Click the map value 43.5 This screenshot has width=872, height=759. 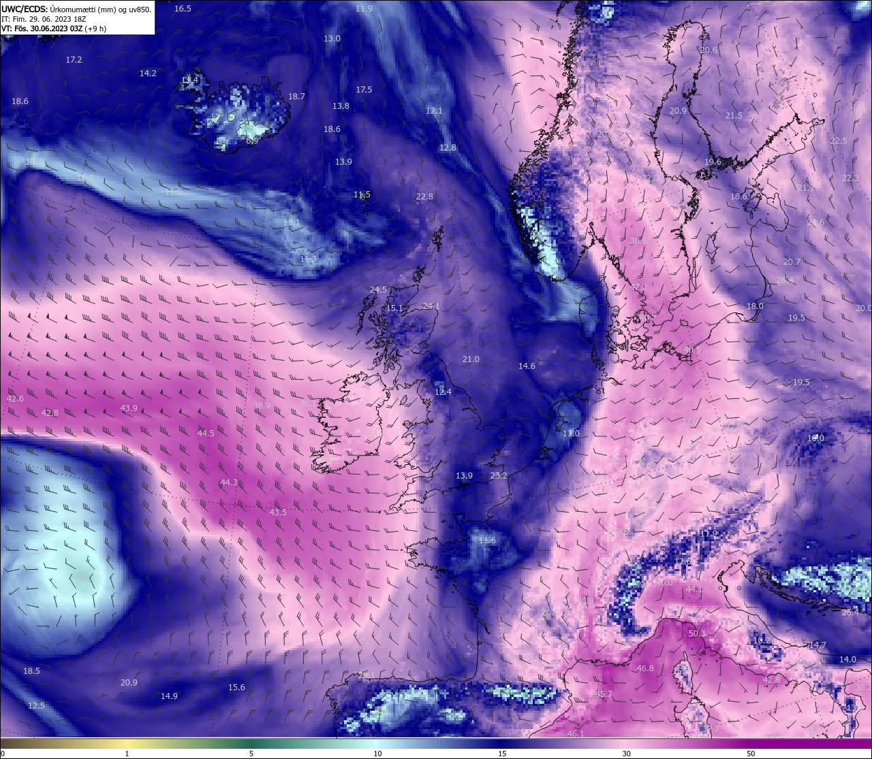pyautogui.click(x=278, y=513)
